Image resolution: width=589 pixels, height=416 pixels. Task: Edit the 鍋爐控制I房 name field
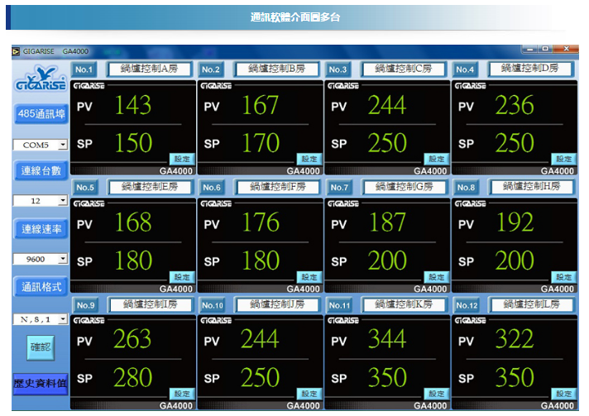pos(150,304)
